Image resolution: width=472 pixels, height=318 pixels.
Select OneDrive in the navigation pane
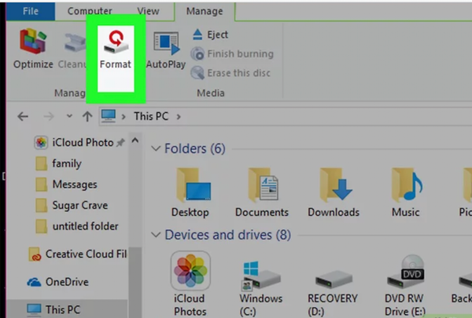67,282
